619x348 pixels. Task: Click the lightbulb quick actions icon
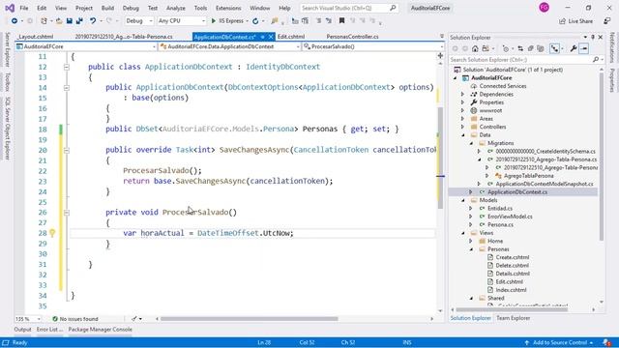coord(52,233)
